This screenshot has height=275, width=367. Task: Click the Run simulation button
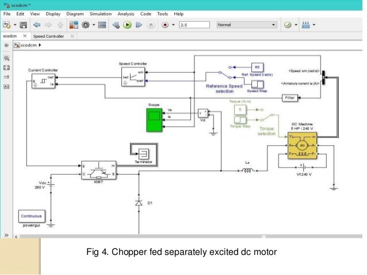pyautogui.click(x=127, y=25)
